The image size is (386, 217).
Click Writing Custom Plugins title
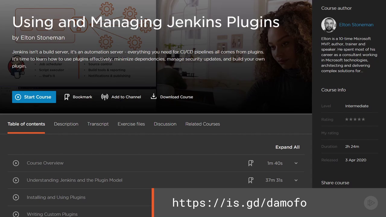[52, 214]
